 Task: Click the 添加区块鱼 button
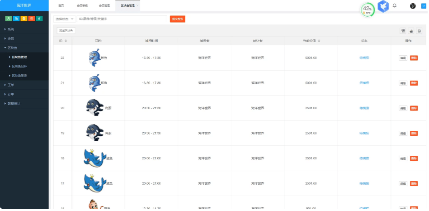pyautogui.click(x=66, y=31)
